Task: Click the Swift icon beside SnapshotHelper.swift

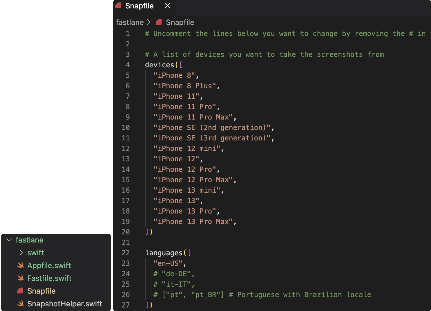Action: coord(20,303)
